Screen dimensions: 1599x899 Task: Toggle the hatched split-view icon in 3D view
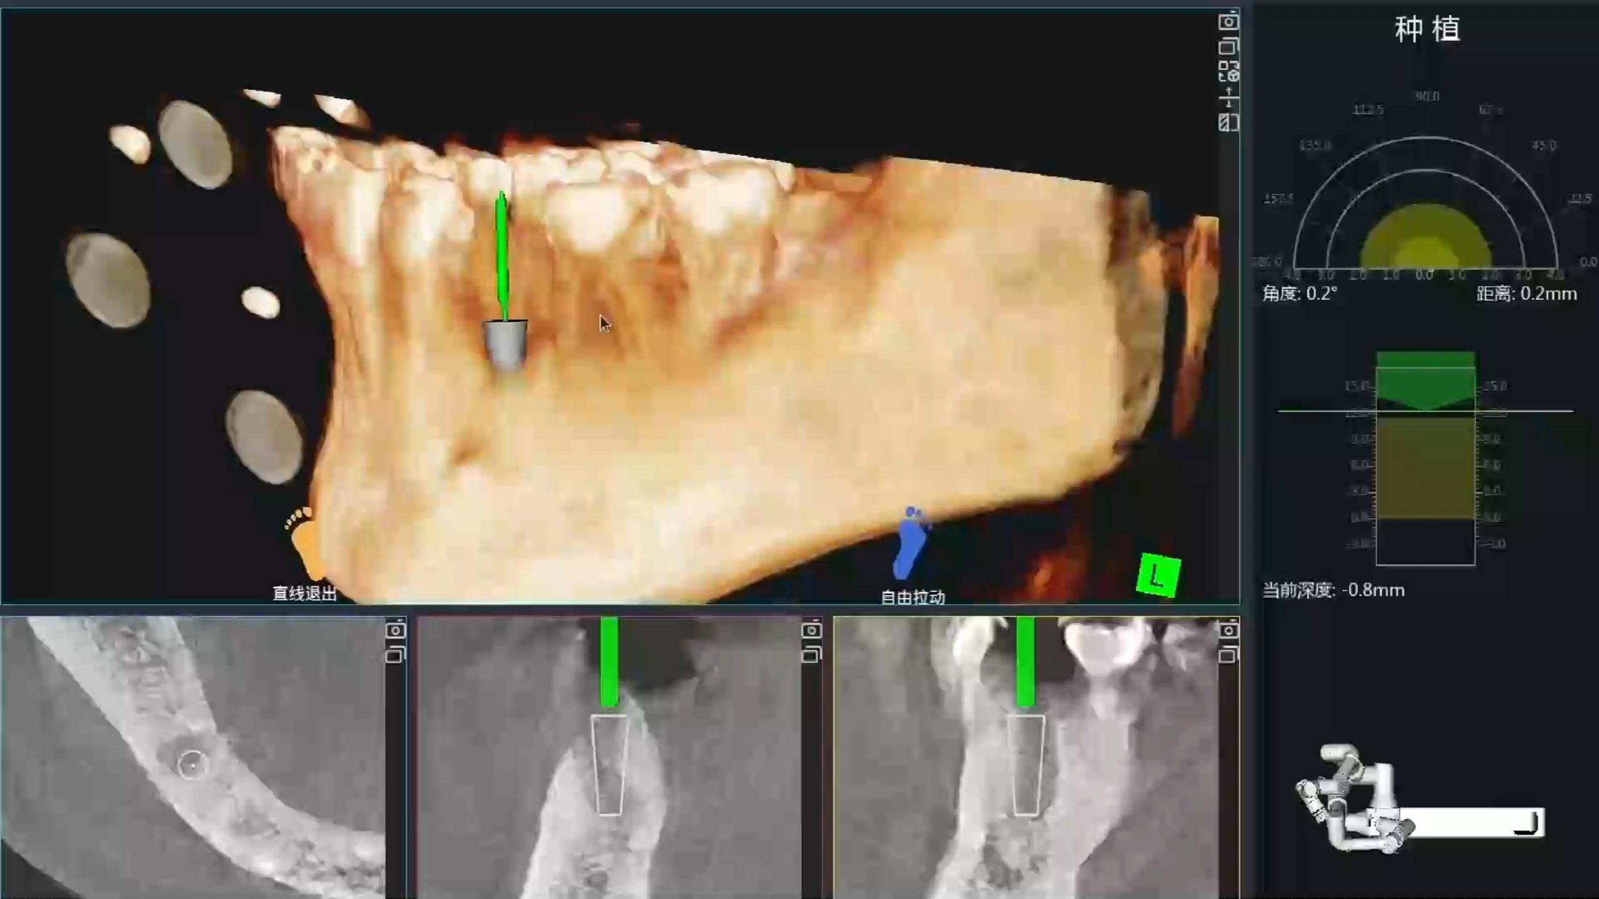point(1228,122)
